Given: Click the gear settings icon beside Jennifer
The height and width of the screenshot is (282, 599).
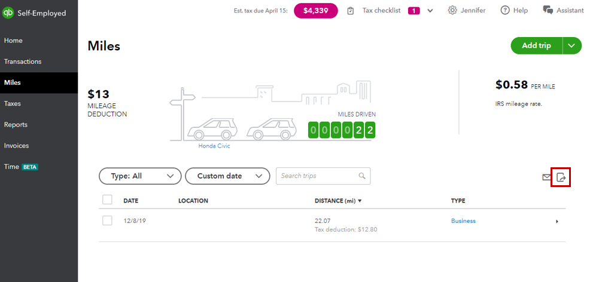Looking at the screenshot, I should tap(452, 10).
